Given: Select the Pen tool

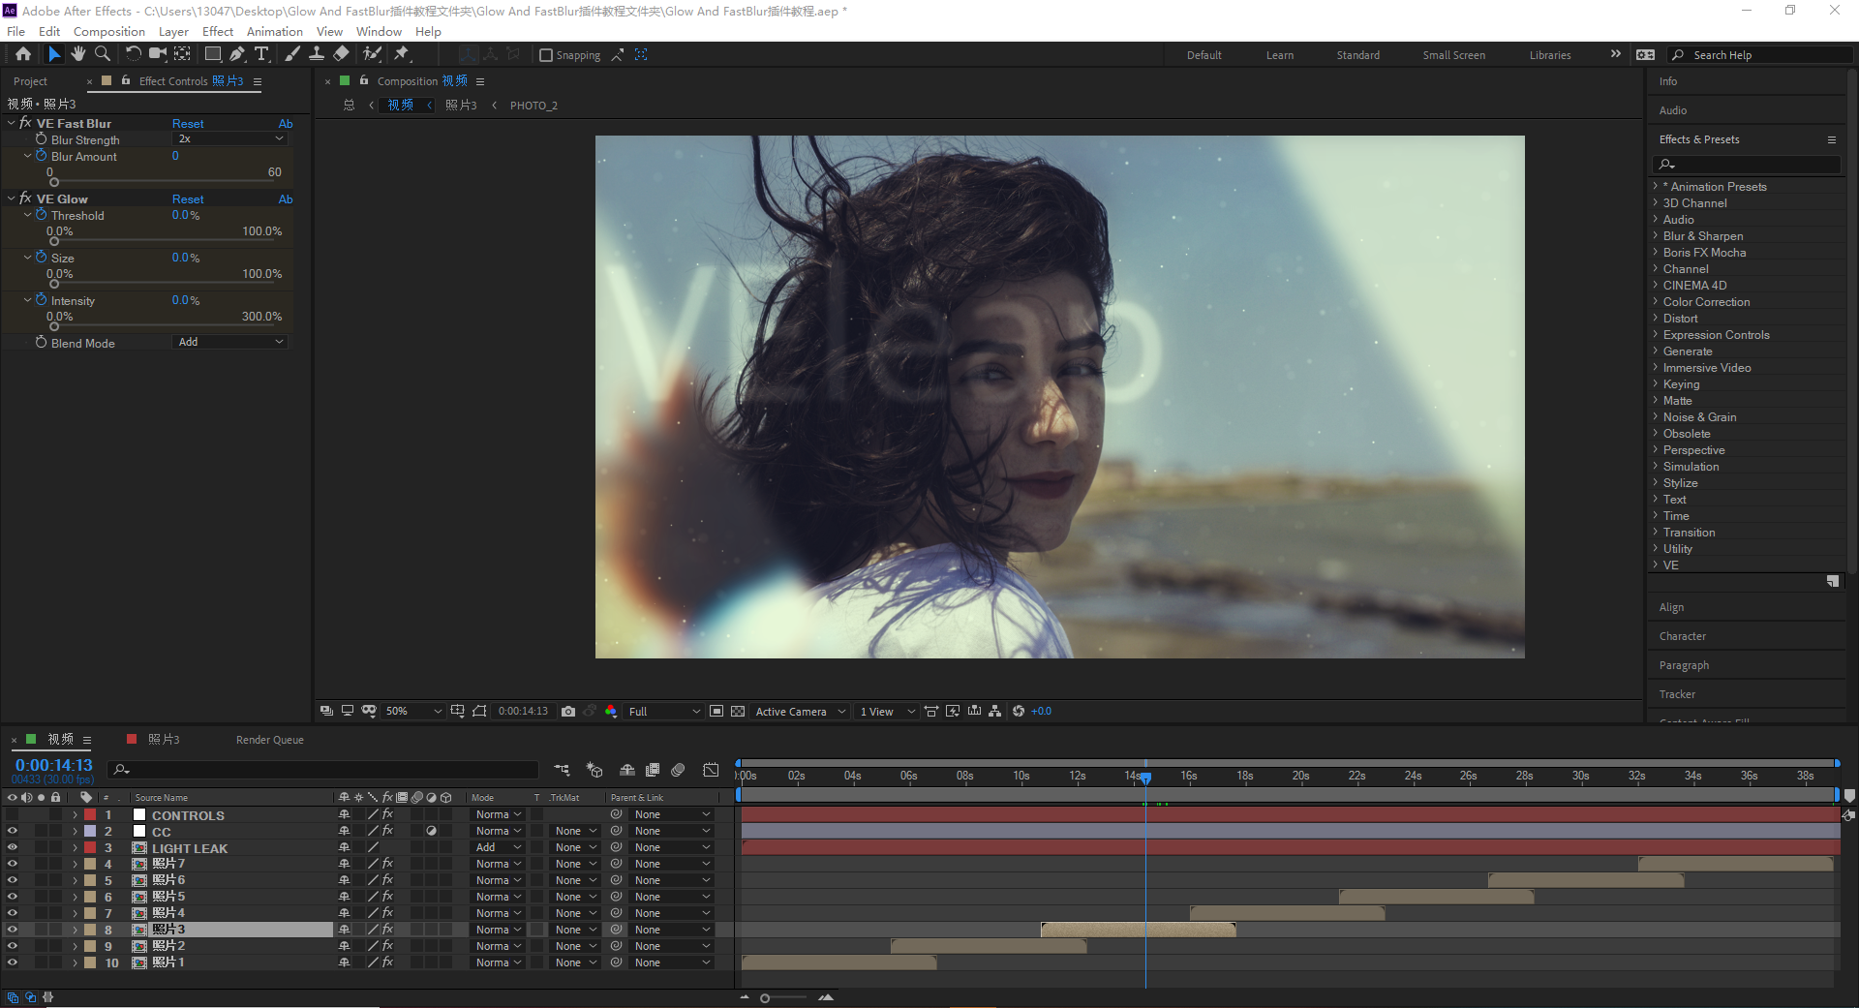Looking at the screenshot, I should pyautogui.click(x=237, y=54).
